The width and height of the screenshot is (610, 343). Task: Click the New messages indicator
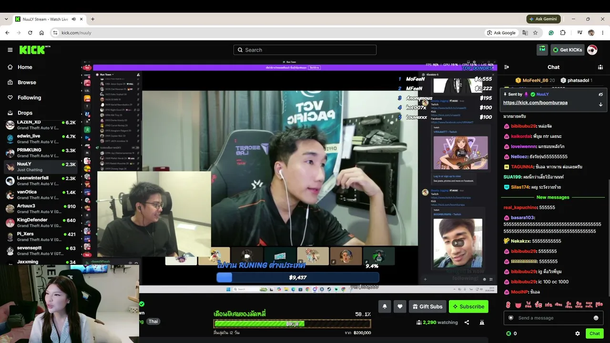[x=553, y=197]
